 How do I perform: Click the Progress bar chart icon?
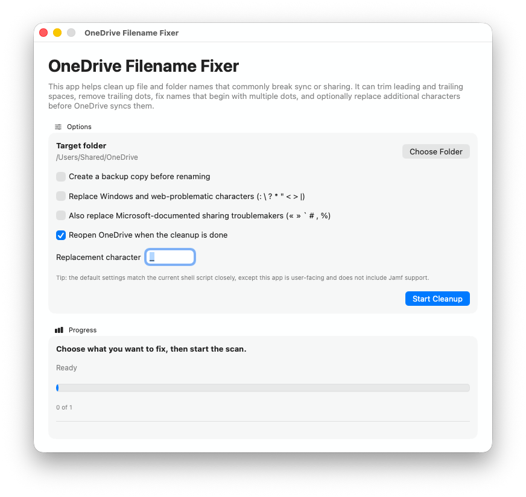click(x=59, y=330)
